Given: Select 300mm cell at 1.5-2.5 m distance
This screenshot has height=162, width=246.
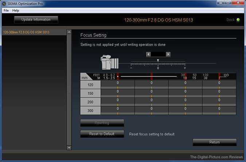Looking at the screenshot, I should pyautogui.click(x=118, y=111).
